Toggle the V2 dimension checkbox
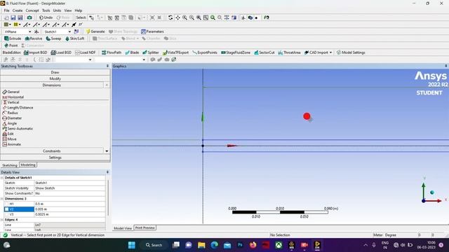449x252 pixels. tap(6, 209)
